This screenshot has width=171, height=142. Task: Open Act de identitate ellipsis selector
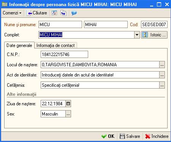pos(162,75)
